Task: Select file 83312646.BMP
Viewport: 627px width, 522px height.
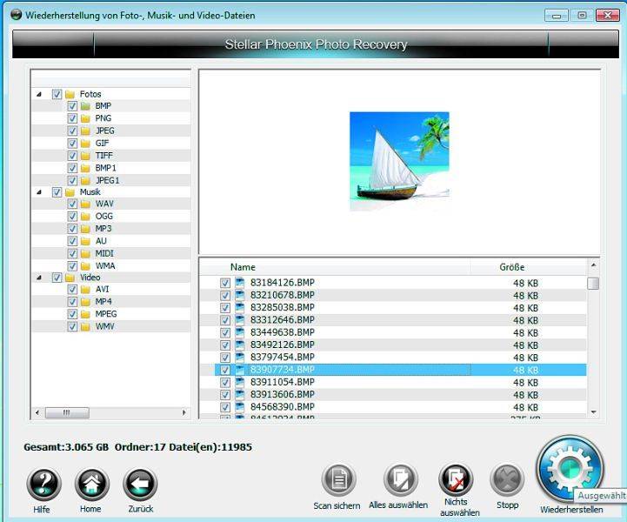Action: (283, 320)
